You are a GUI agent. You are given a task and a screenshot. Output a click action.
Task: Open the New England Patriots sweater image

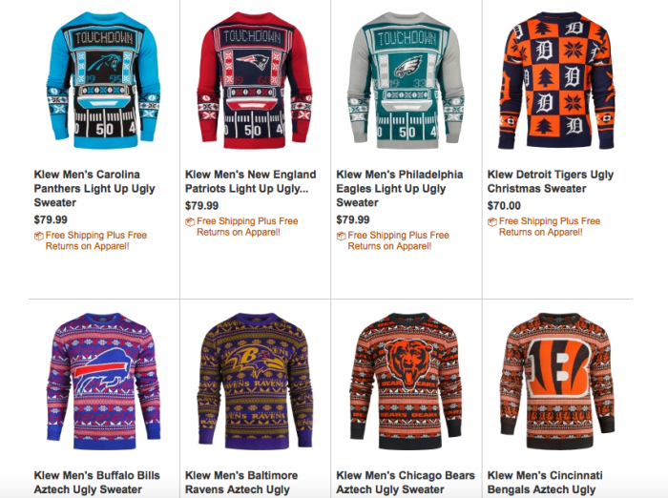pos(254,81)
